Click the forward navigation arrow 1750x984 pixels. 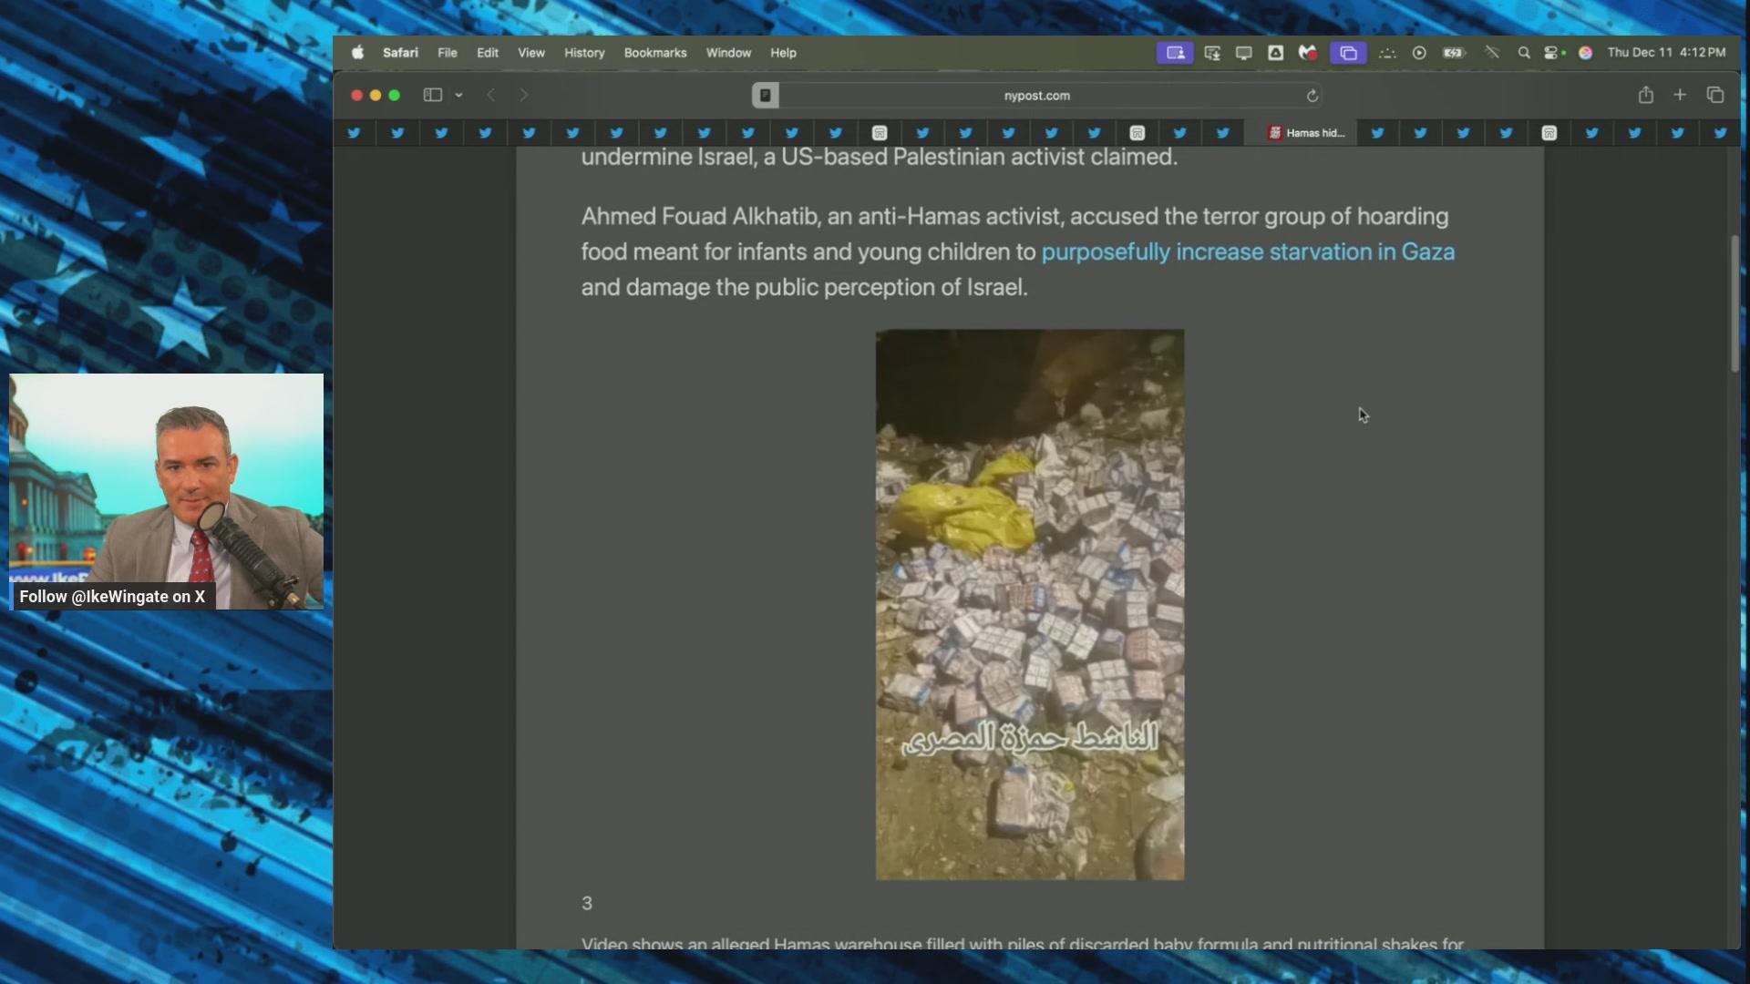point(523,95)
